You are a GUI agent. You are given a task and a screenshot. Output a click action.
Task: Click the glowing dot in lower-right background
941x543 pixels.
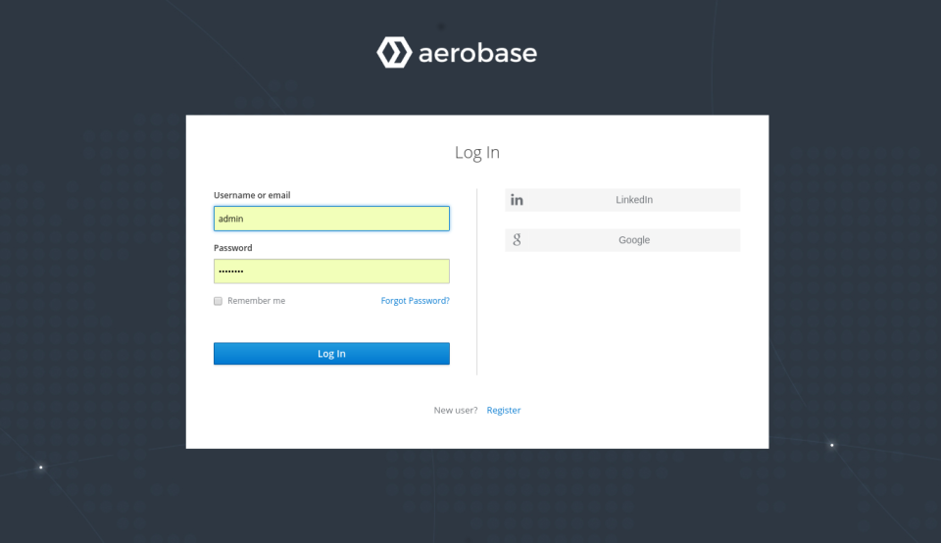(832, 445)
